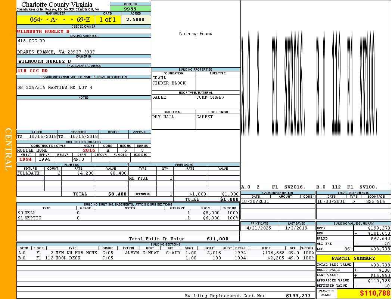
Task: Click the red TAXABLE VALUE $110,788
Action: pyautogui.click(x=375, y=293)
